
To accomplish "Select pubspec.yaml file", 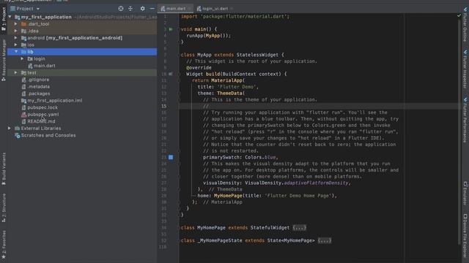I will point(43,114).
